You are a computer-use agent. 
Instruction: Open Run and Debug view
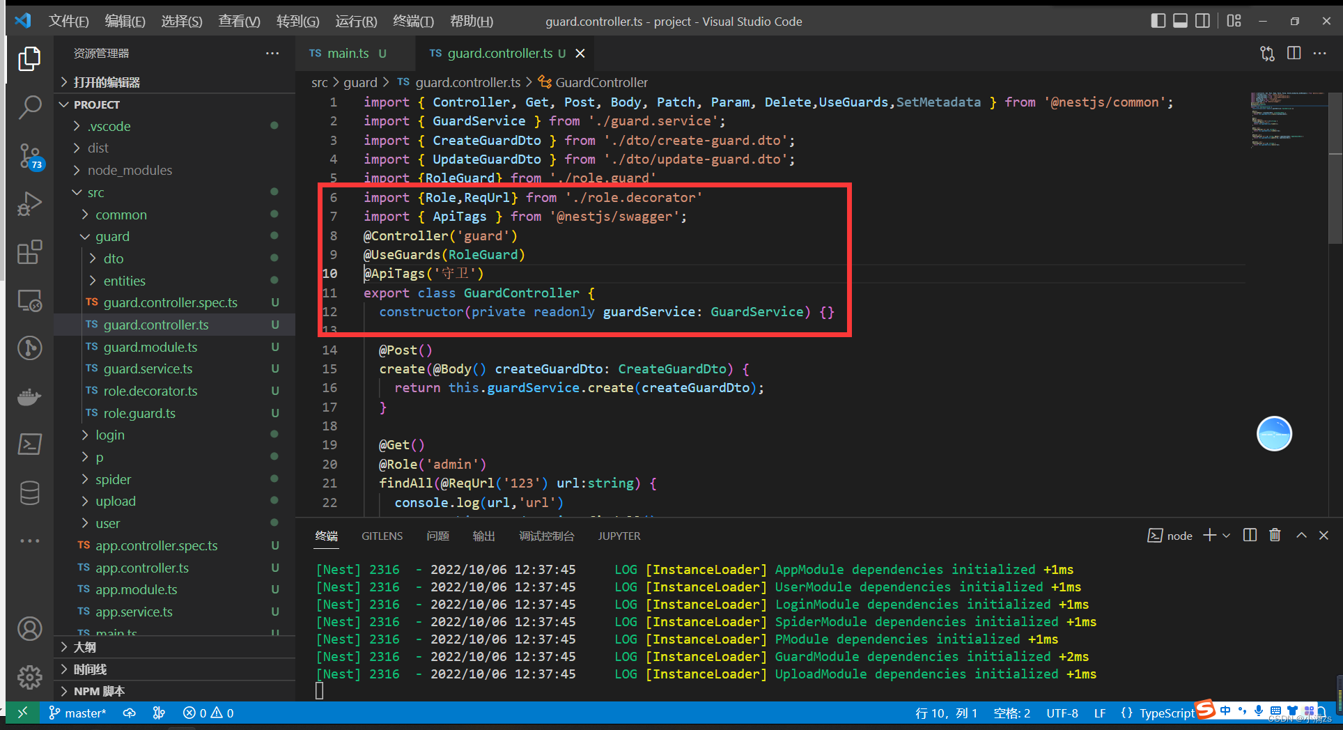(x=29, y=204)
